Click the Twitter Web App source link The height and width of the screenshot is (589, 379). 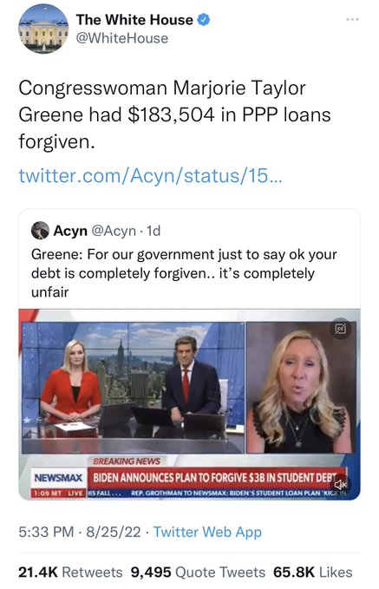click(207, 532)
